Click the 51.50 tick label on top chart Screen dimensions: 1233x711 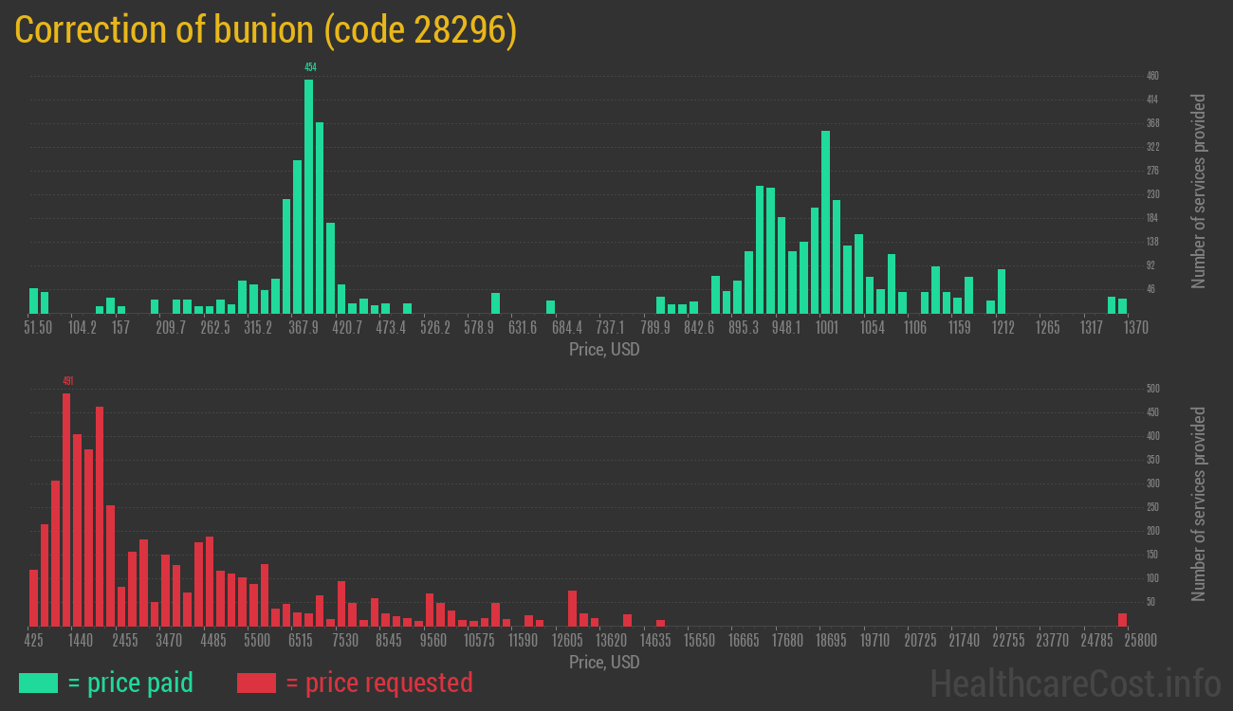[38, 328]
